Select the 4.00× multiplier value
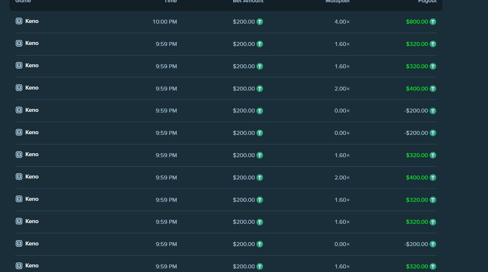 (342, 22)
